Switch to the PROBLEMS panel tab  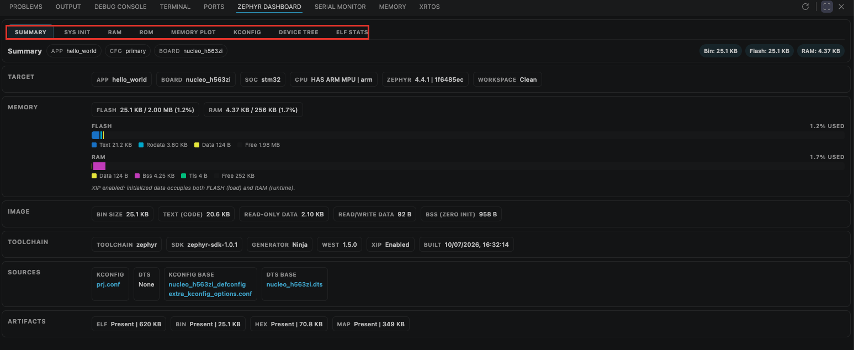pyautogui.click(x=26, y=7)
